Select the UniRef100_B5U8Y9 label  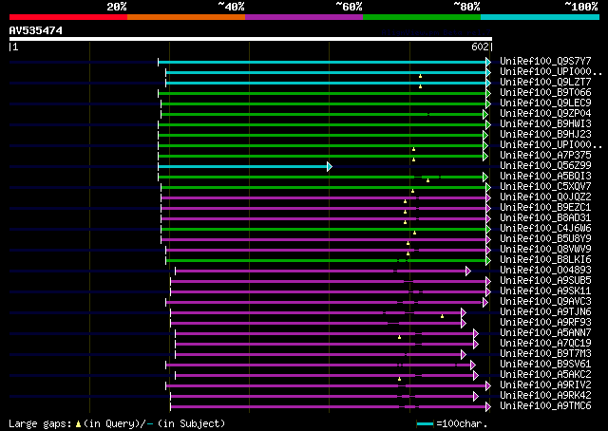pos(545,239)
